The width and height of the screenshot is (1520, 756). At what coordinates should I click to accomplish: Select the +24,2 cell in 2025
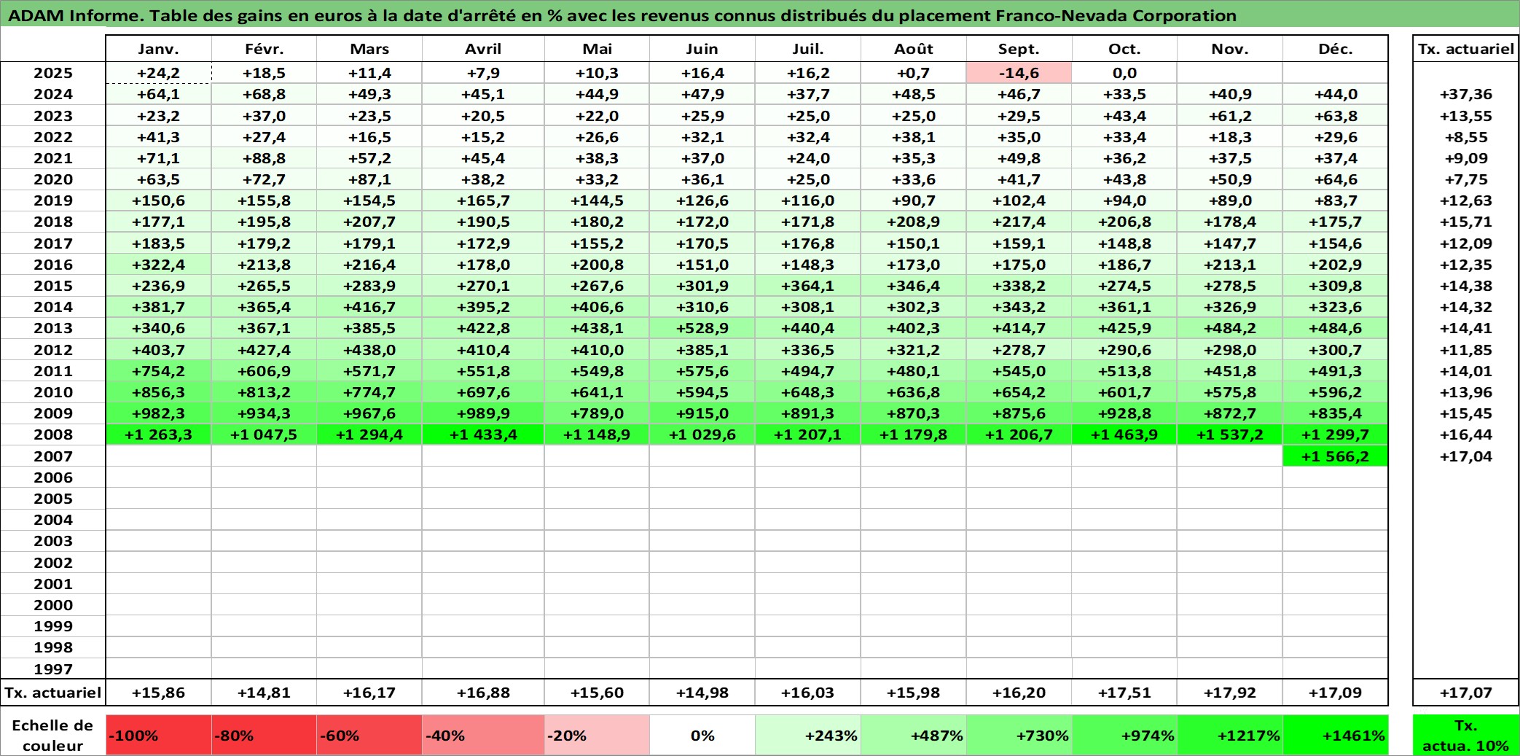point(158,73)
